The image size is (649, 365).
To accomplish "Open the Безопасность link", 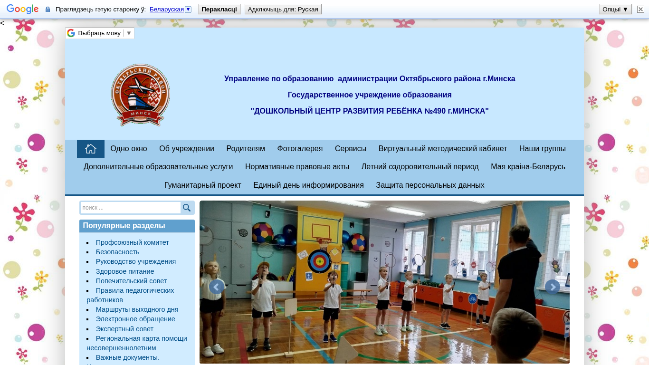I will click(x=117, y=252).
